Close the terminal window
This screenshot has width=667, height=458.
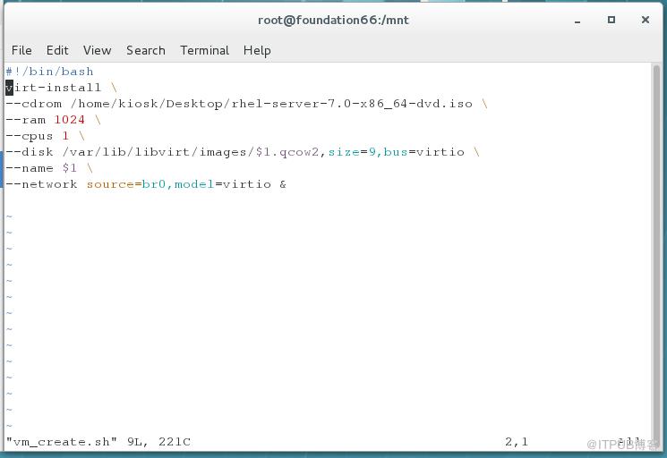click(x=646, y=20)
